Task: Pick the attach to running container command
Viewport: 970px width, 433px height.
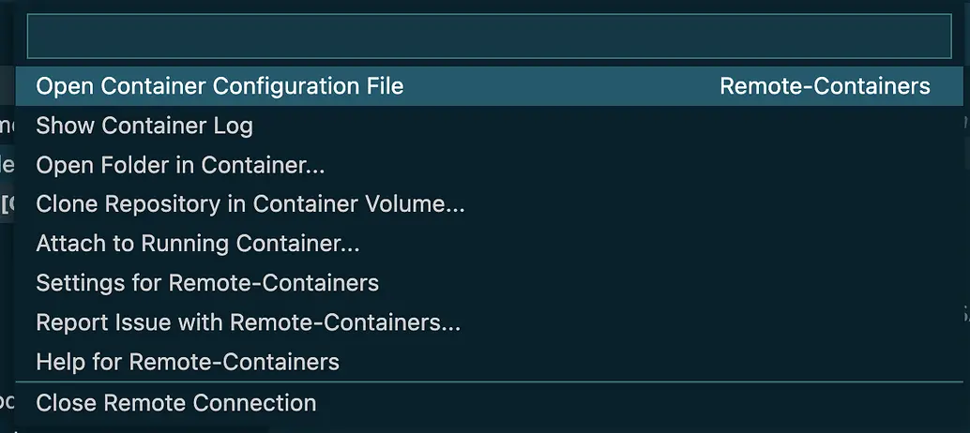Action: (489, 244)
